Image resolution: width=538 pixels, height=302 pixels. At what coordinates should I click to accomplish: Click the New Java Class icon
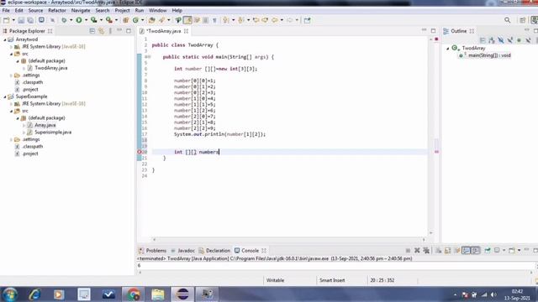click(135, 20)
